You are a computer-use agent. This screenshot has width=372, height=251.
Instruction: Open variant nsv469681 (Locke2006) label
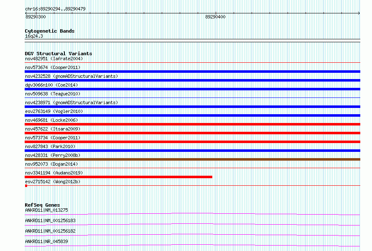point(51,120)
